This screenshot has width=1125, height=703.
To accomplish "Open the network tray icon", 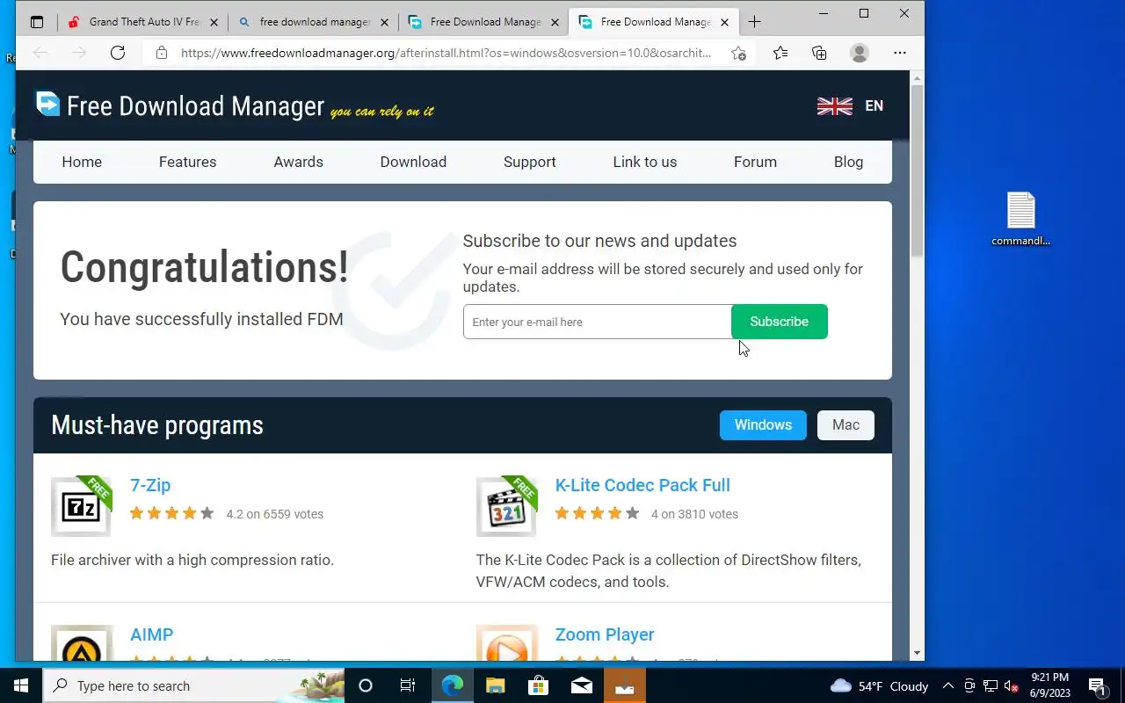I will pyautogui.click(x=991, y=685).
